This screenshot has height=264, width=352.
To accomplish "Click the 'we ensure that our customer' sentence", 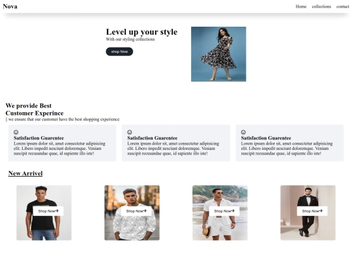I will 64,119.
